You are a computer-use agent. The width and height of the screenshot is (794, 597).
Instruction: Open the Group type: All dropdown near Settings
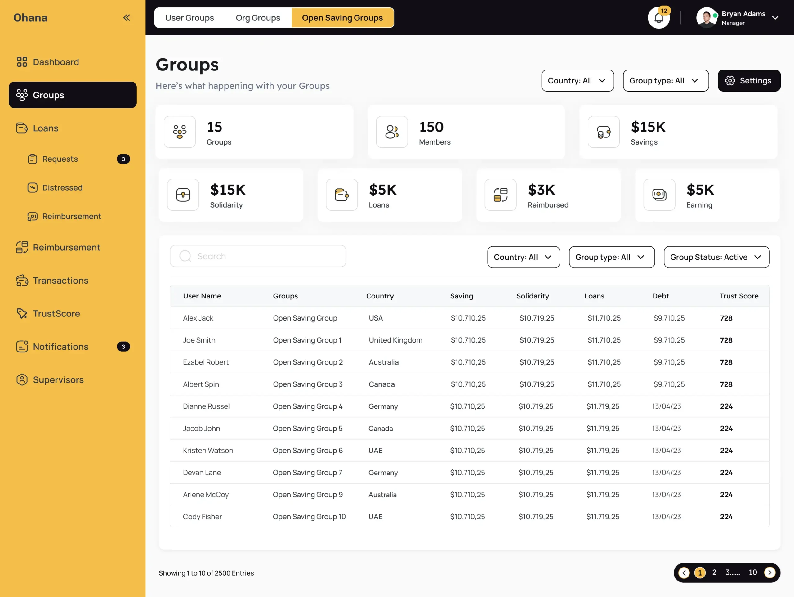[x=666, y=80]
